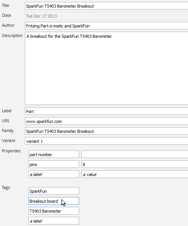
Task: Click the URL field www.sparkfun.com
Action: coord(107,121)
